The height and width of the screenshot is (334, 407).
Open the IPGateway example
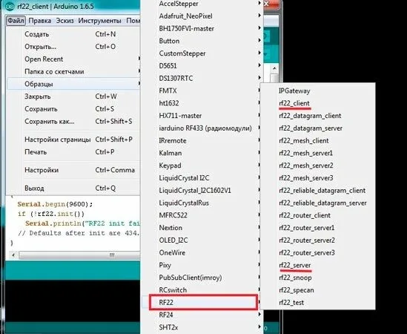pyautogui.click(x=318, y=91)
